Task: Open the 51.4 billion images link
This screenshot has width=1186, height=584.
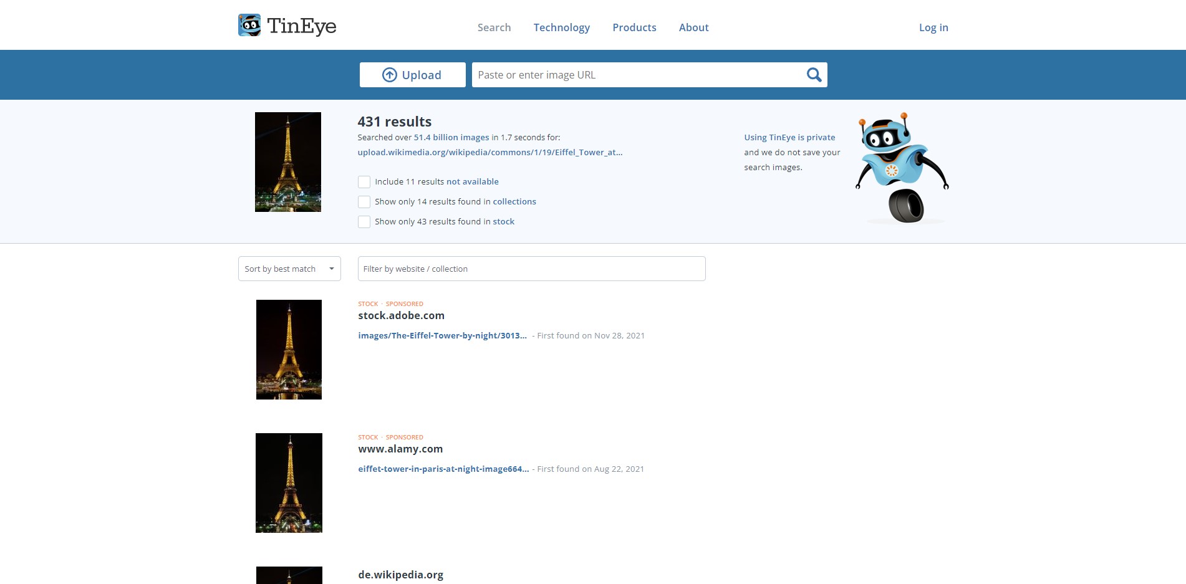Action: 451,137
